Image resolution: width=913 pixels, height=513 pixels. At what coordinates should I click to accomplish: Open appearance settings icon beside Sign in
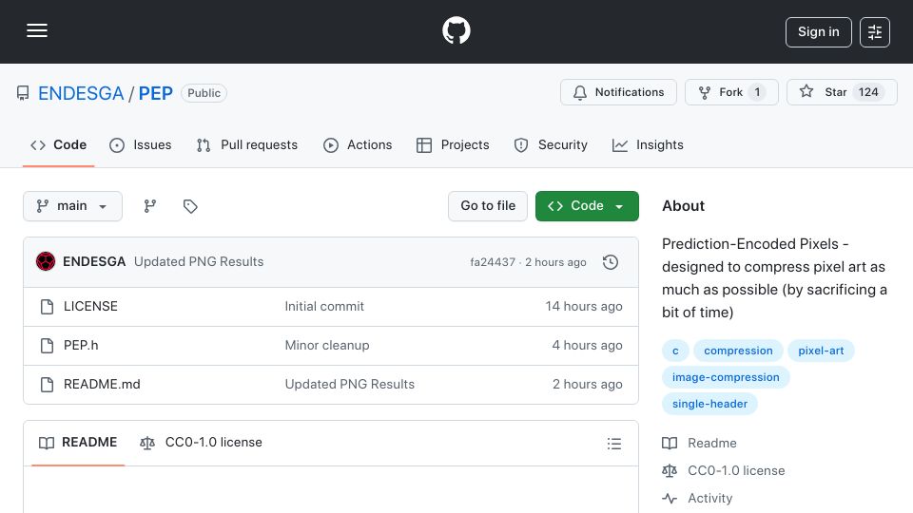pyautogui.click(x=875, y=32)
